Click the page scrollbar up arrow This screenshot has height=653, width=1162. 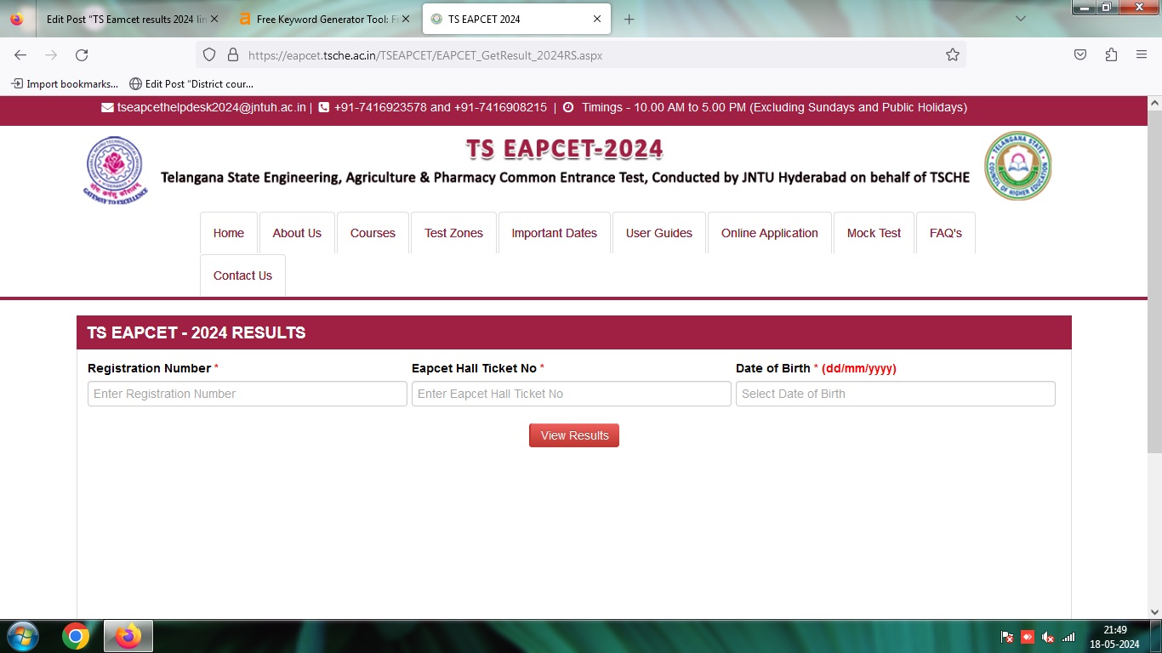coord(1154,103)
